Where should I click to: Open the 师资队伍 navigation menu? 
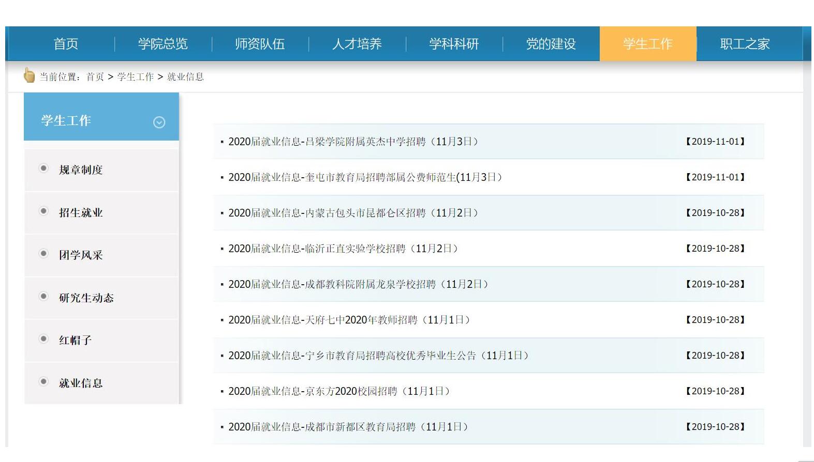(x=260, y=44)
